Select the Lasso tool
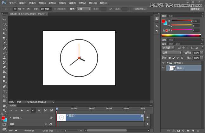The image size is (205, 133). click(4, 29)
